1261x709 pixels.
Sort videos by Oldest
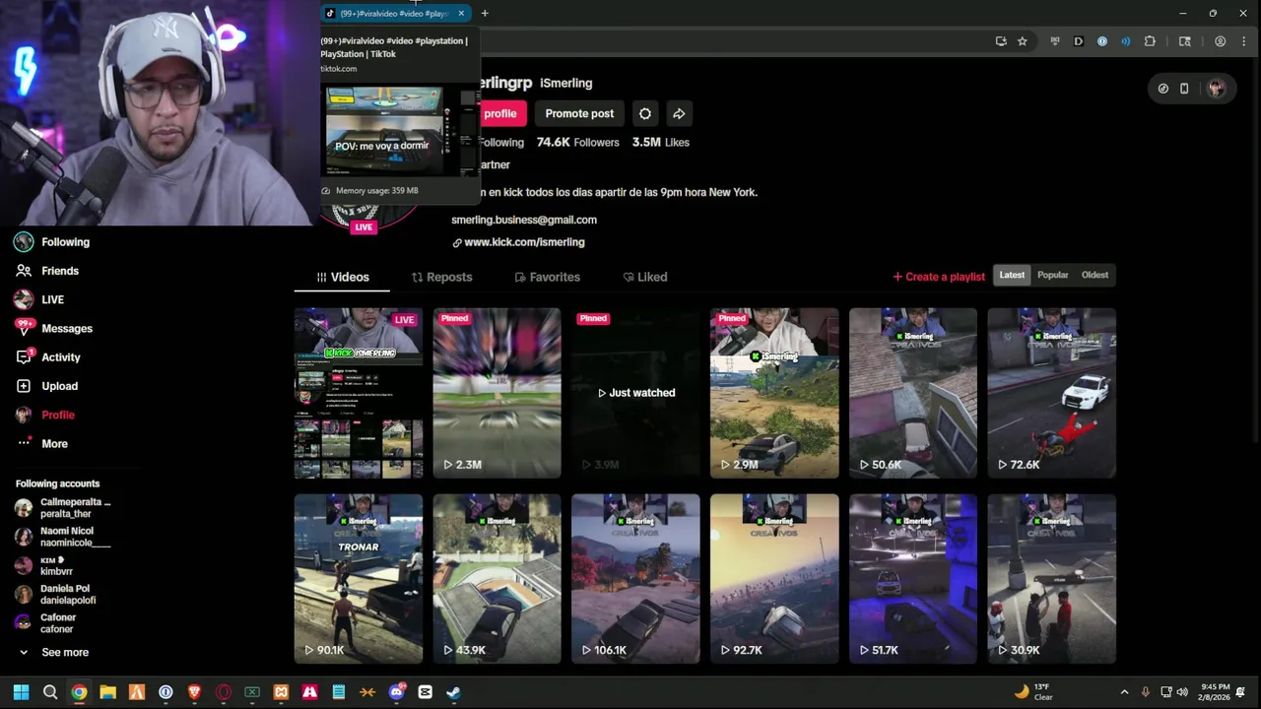1095,275
